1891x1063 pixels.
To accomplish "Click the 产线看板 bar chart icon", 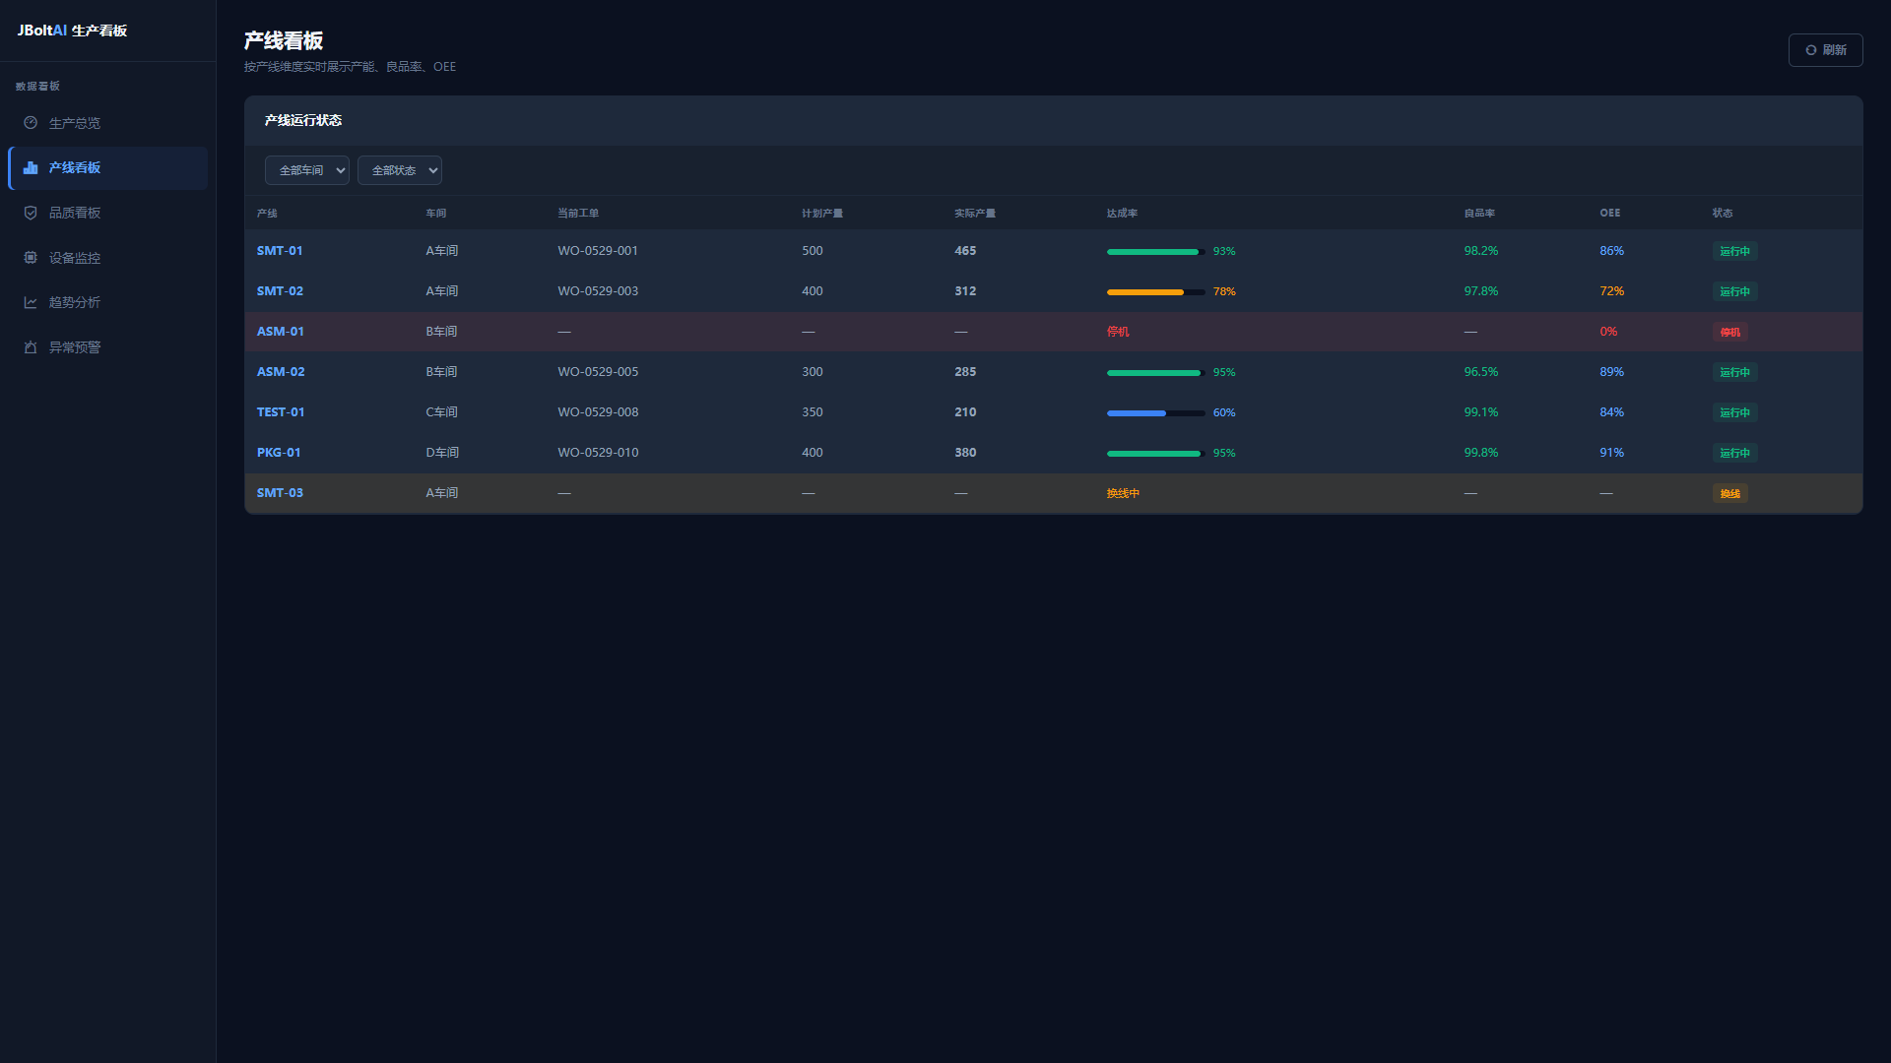I will coord(31,168).
